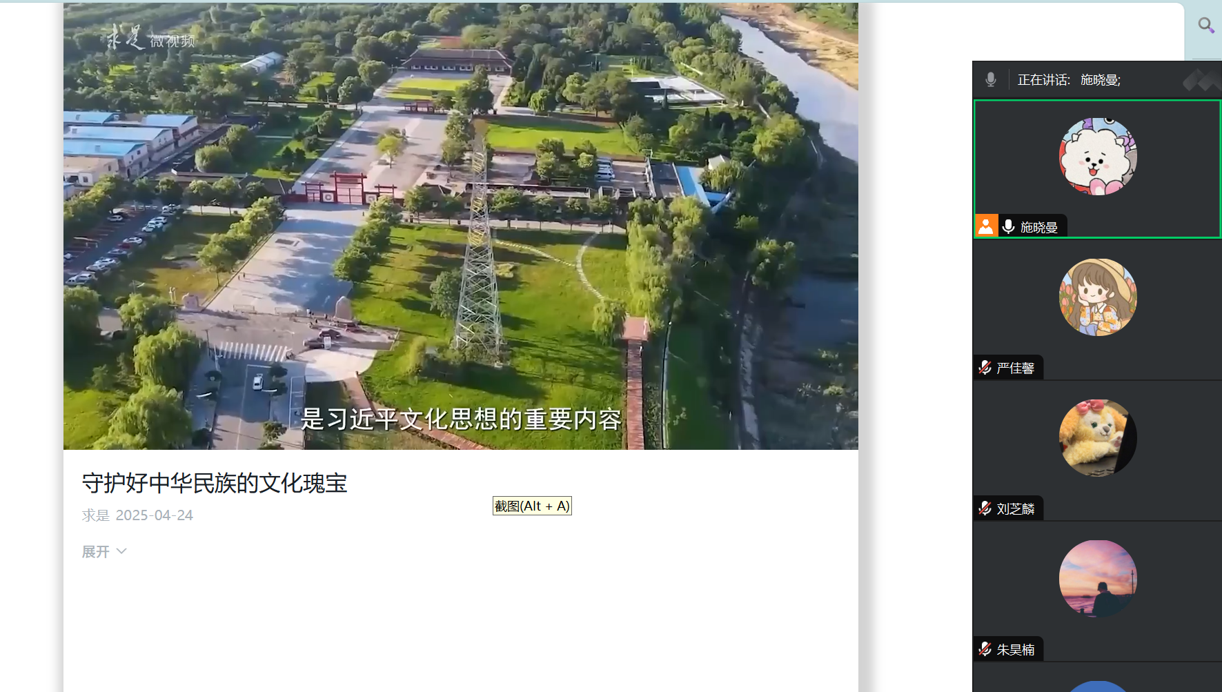Select 朱昊楠's sunset avatar

click(1097, 579)
